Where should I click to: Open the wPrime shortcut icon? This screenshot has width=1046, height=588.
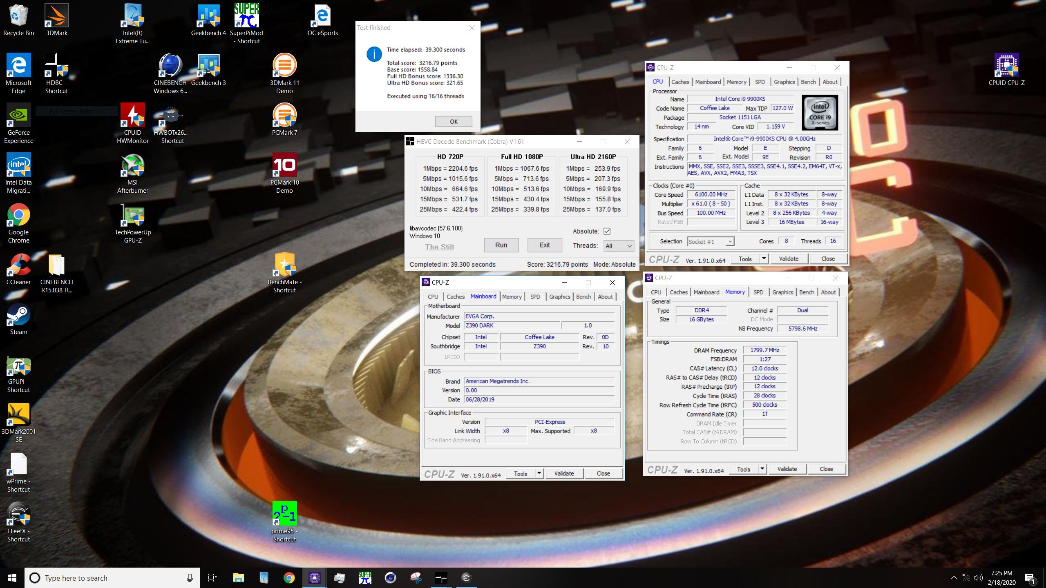[x=19, y=472]
